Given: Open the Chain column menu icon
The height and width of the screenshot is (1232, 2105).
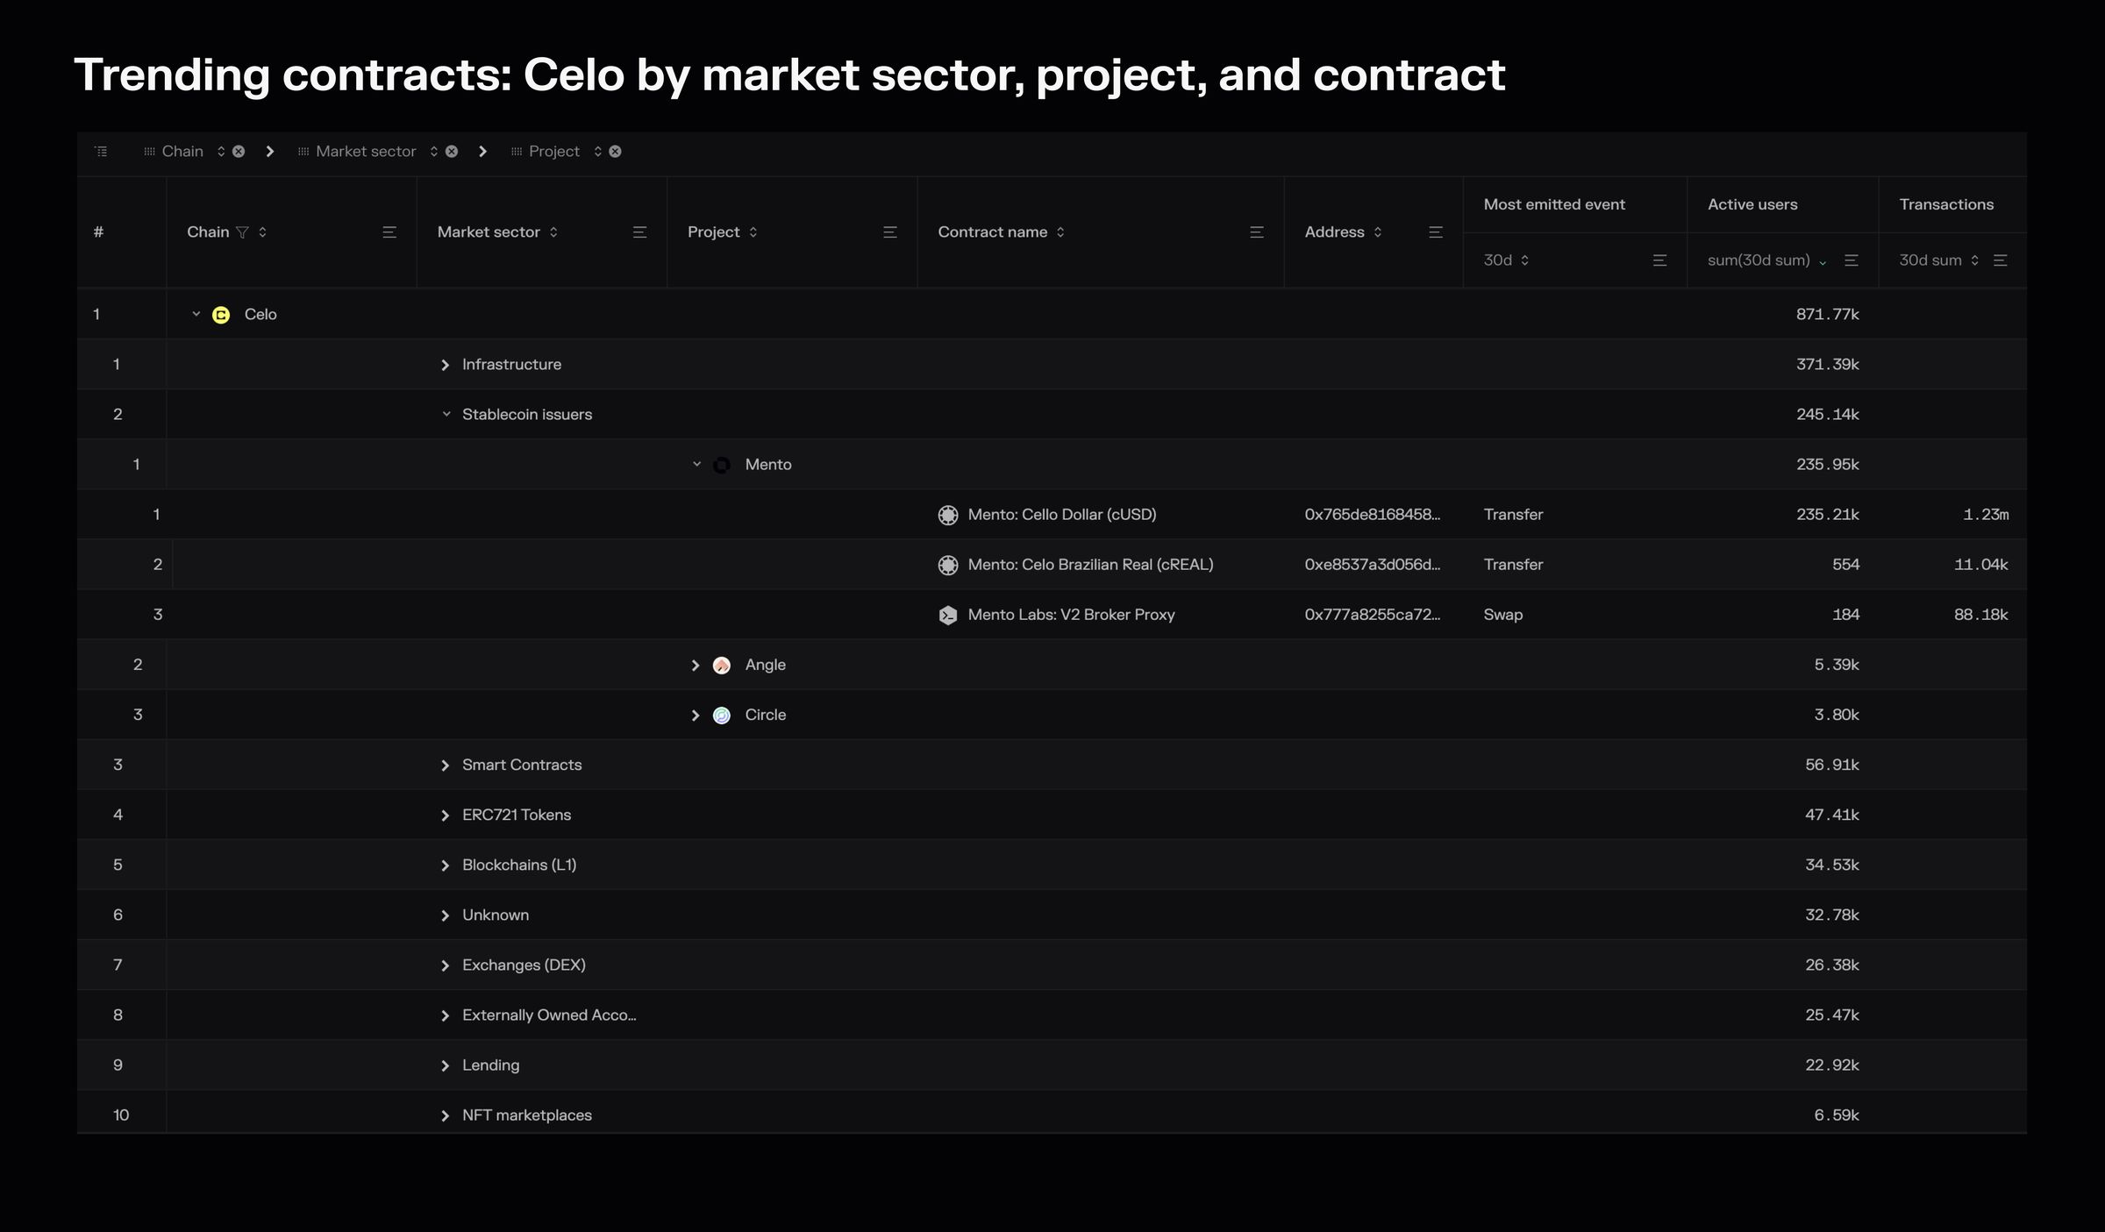Looking at the screenshot, I should [x=389, y=232].
